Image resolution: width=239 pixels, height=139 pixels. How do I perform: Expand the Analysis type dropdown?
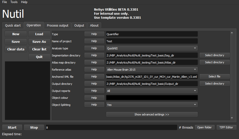coord(152,48)
